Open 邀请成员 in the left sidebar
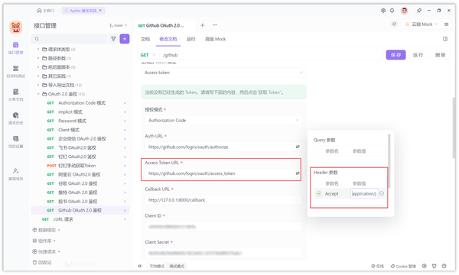459x275 pixels. coord(15,174)
